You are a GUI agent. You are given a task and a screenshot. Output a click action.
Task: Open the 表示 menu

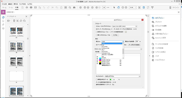point(16,4)
